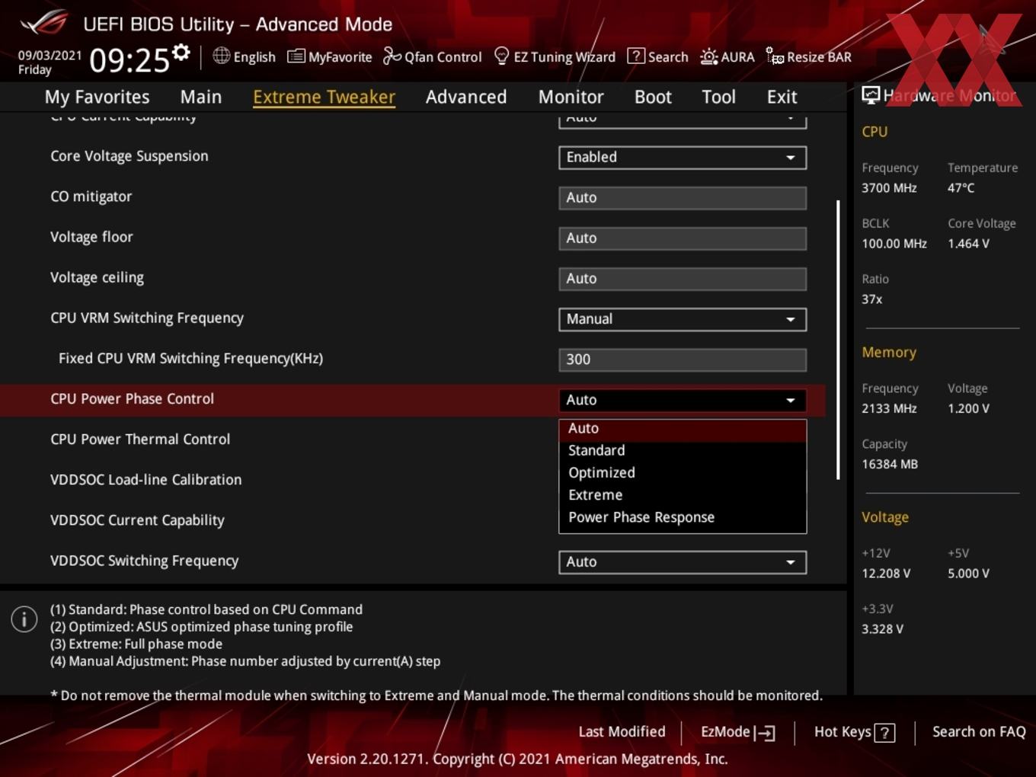The image size is (1036, 777).
Task: Select CPU VRM Switching Frequency label
Action: click(147, 318)
